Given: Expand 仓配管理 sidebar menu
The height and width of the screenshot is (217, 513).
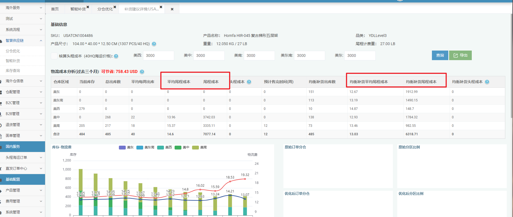Looking at the screenshot, I should 22,92.
